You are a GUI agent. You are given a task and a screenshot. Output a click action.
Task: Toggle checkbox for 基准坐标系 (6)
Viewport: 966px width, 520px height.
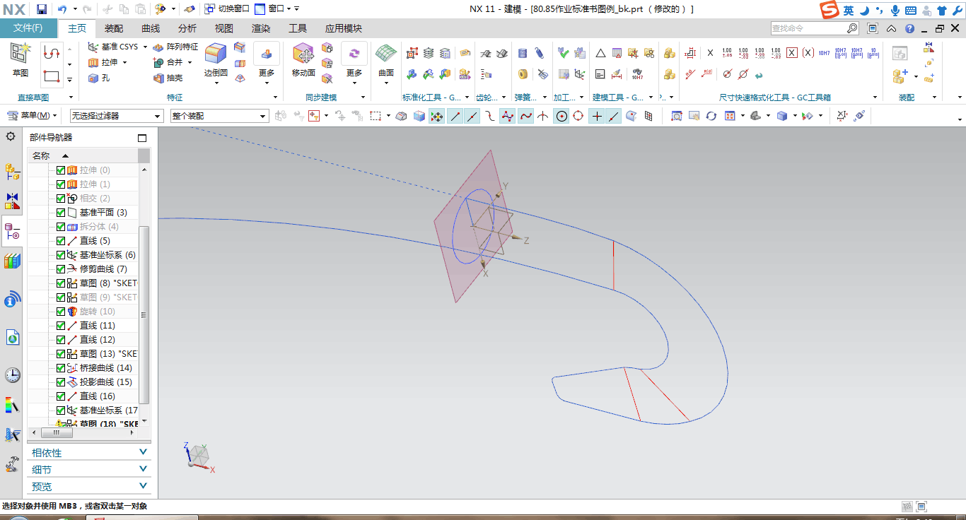pos(61,255)
